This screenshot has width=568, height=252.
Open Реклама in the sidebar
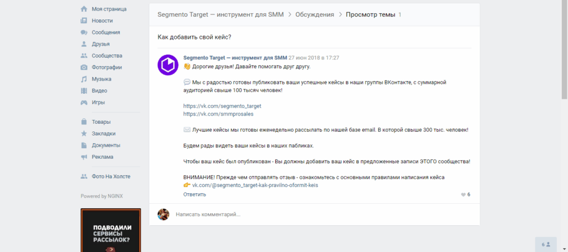pos(103,157)
